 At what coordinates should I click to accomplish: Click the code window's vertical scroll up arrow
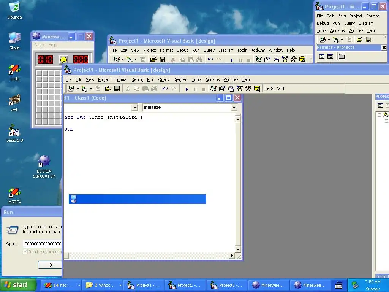tap(238, 119)
